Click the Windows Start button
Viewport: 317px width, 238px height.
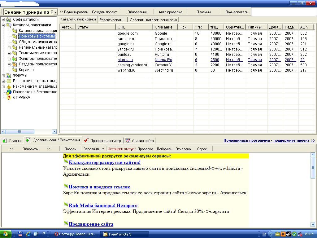(x=5, y=234)
